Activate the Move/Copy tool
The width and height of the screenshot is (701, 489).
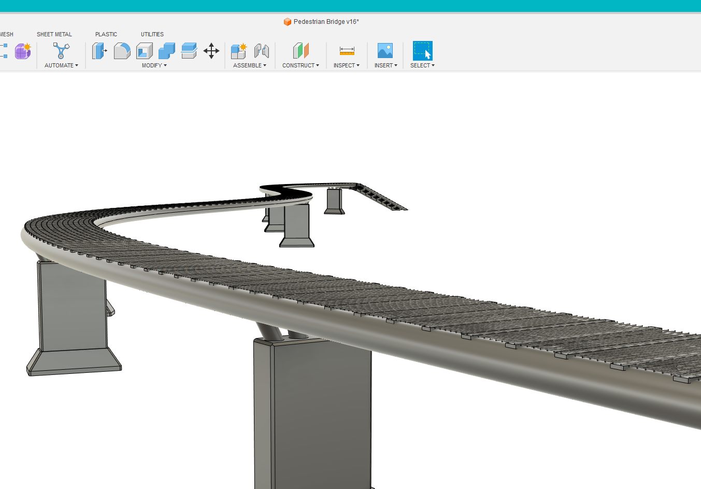coord(211,51)
